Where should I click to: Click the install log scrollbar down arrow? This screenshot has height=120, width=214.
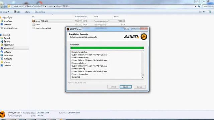[x=142, y=78]
